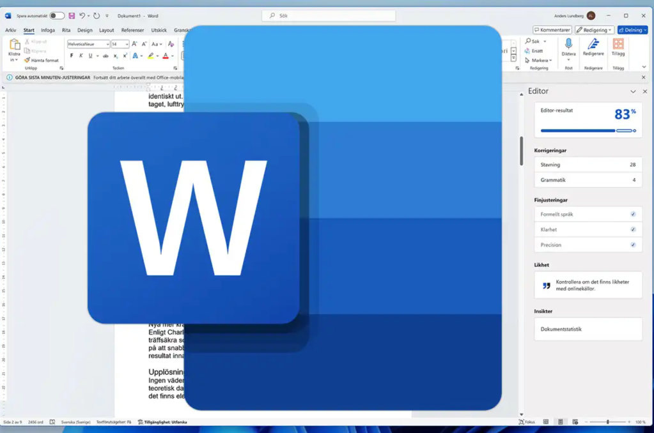654x433 pixels.
Task: Open the Markera select dropdown
Action: (538, 61)
